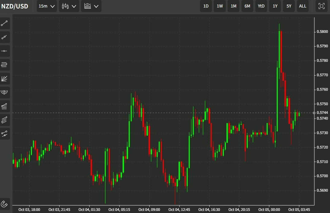The width and height of the screenshot is (330, 213).
Task: Set chart range to 6M
Action: [x=247, y=6]
